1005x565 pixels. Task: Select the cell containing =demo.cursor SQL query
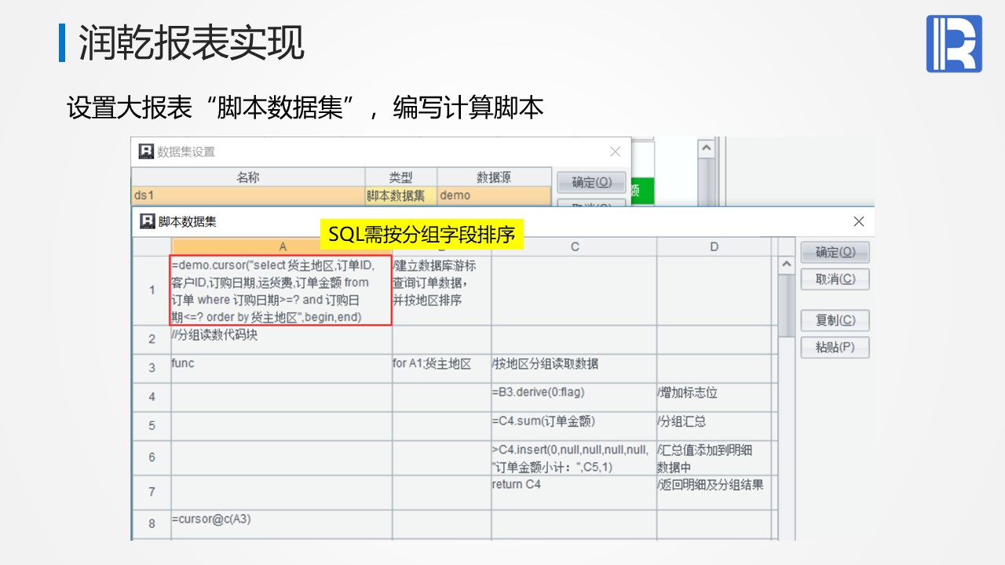[281, 290]
